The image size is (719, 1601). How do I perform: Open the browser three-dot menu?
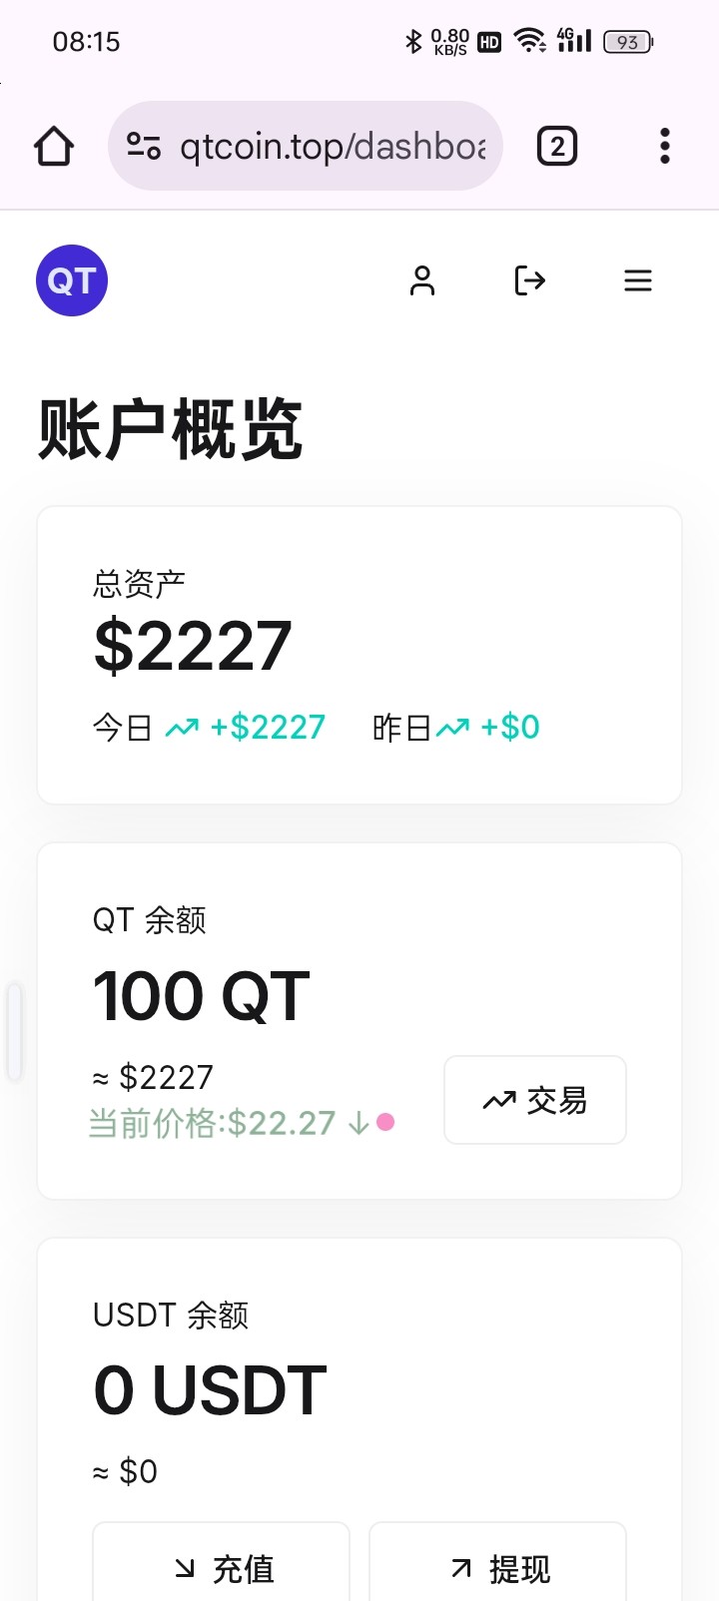tap(664, 147)
